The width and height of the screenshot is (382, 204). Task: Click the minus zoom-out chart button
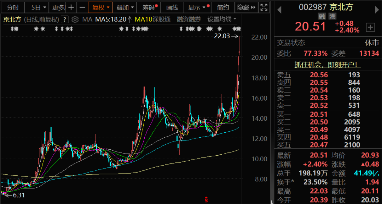pos(82,7)
